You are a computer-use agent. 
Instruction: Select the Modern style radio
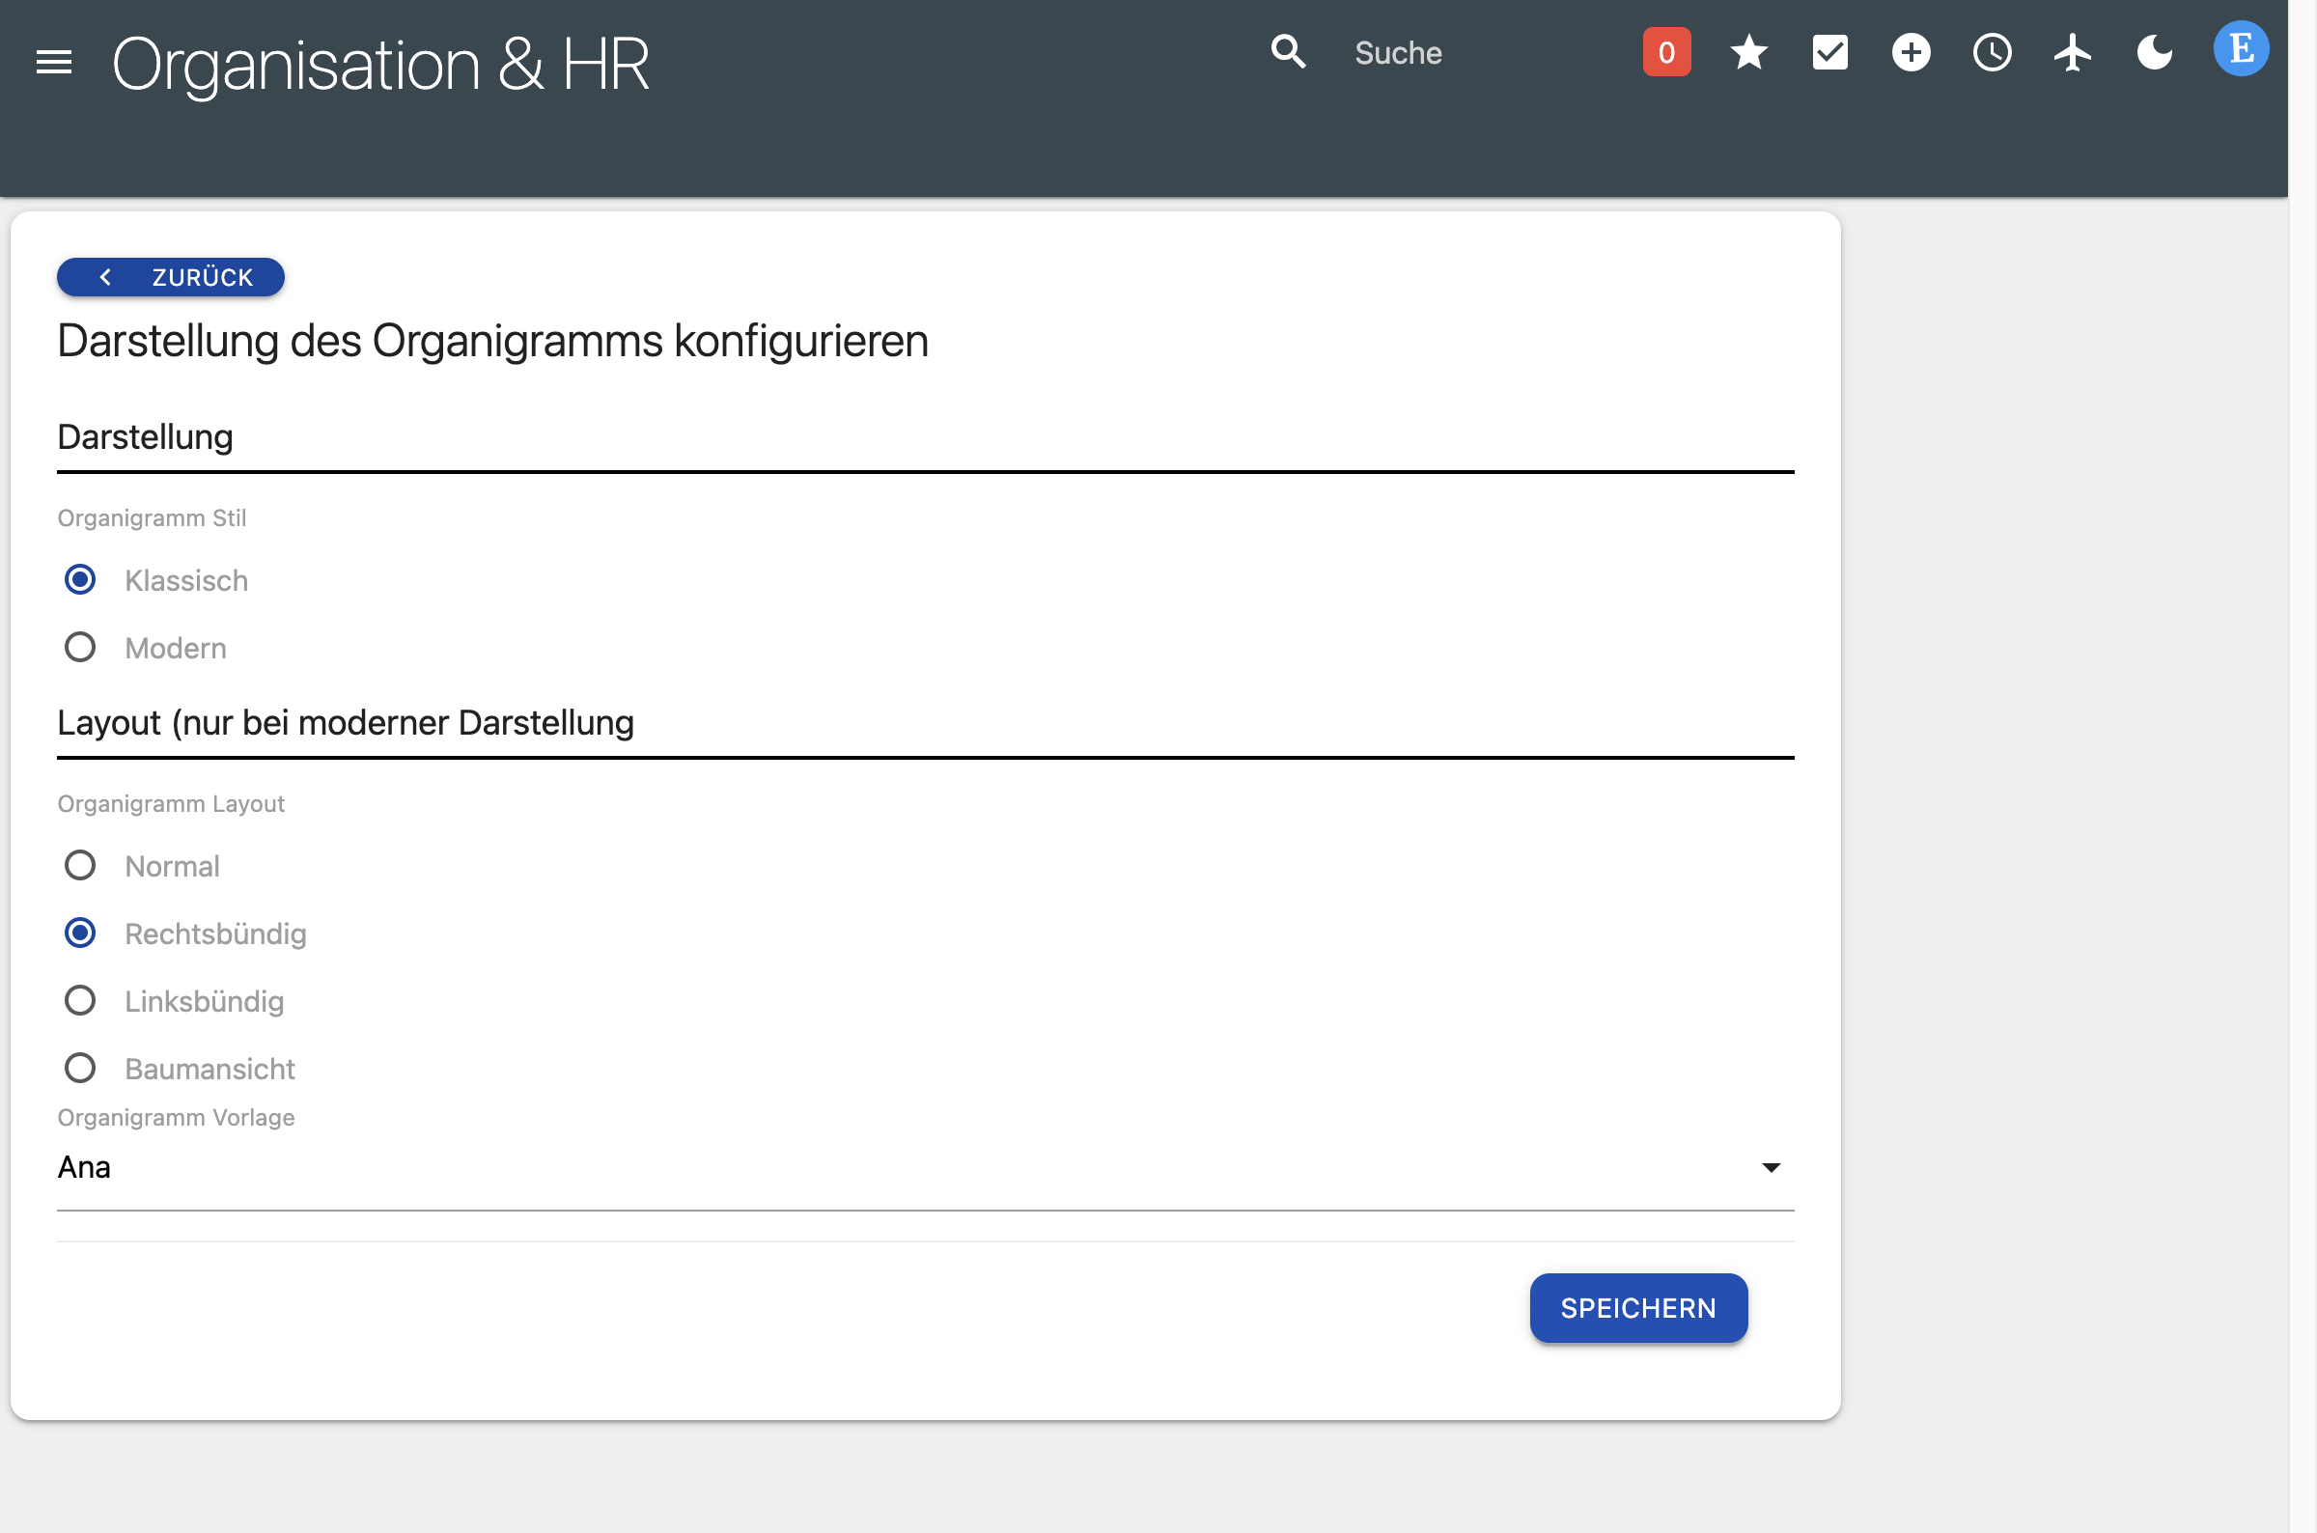[80, 647]
